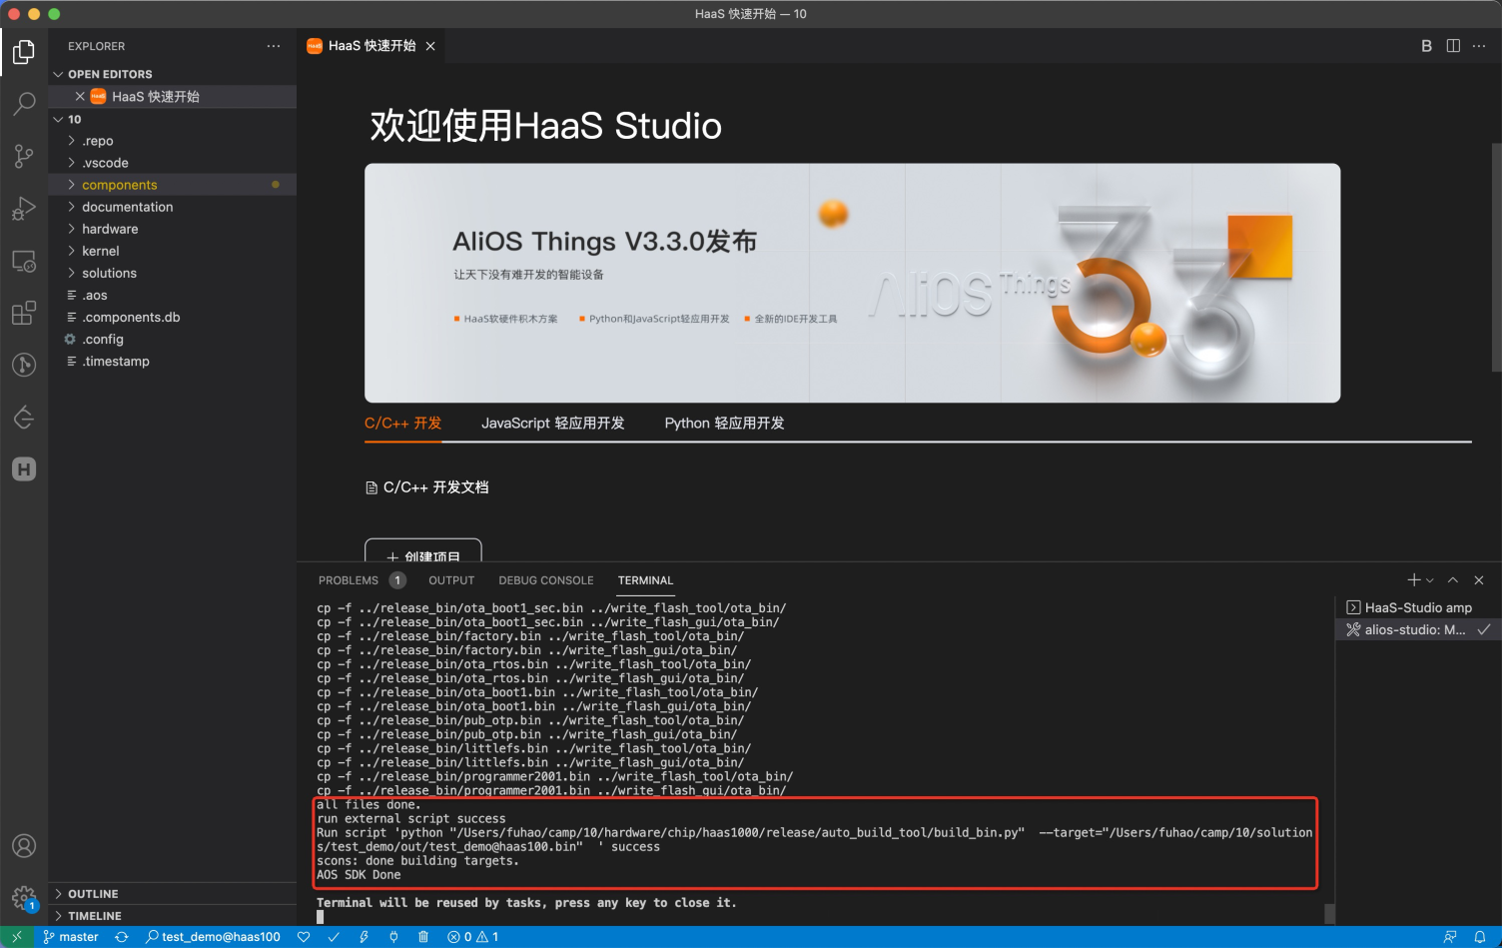Switch to JavaScript 轻应用开发 tab
Screen dimensions: 1502x948
552,424
